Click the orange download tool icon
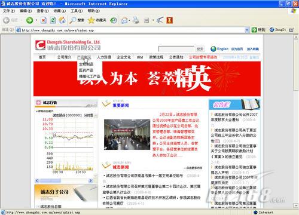The width and height of the screenshot is (299, 215). (x=169, y=20)
